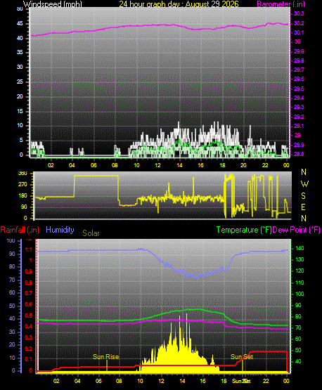
Task: Click the Dew Point (°F) legend label
Action: (296, 230)
